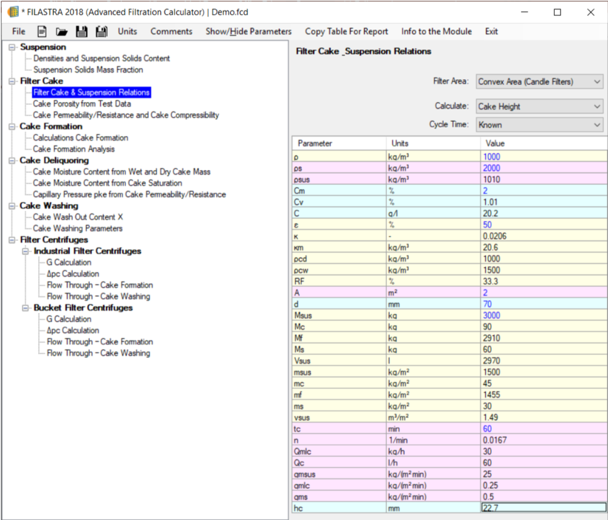The width and height of the screenshot is (608, 520).
Task: Select G Calculation under Bucket Filter Centrifuges
Action: [69, 319]
